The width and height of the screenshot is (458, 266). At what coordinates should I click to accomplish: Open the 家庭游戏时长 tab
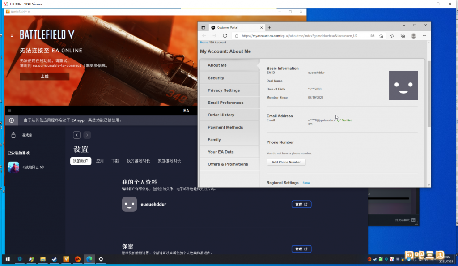[x=169, y=161]
